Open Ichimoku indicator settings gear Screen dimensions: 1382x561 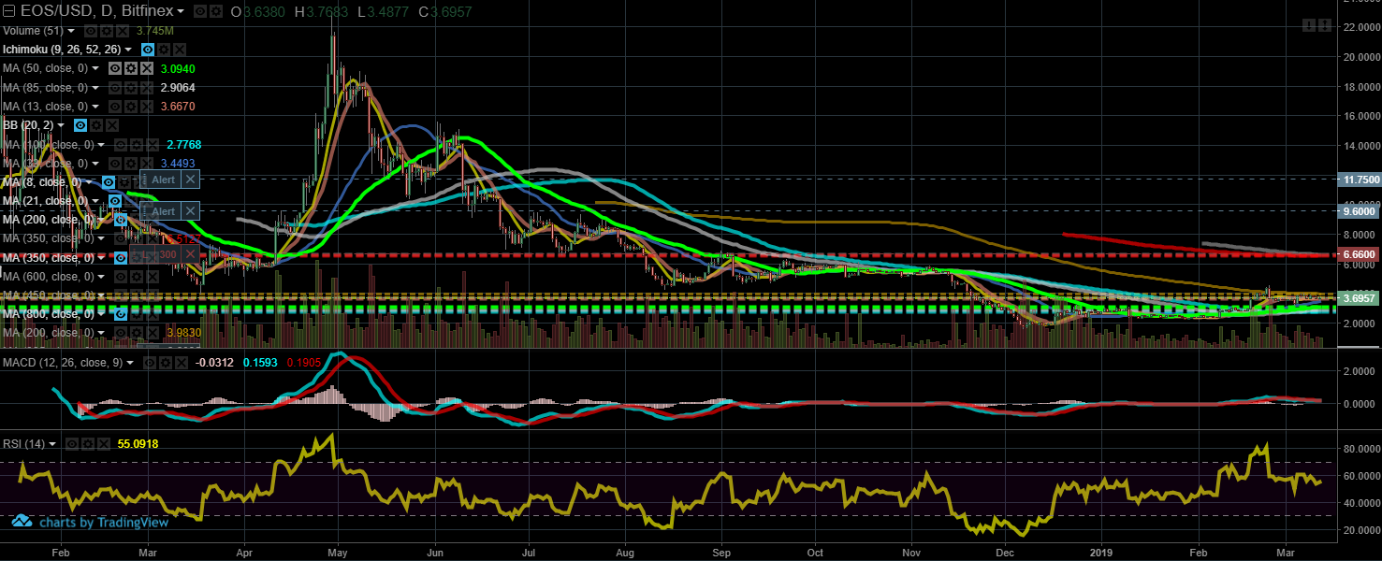pos(164,50)
